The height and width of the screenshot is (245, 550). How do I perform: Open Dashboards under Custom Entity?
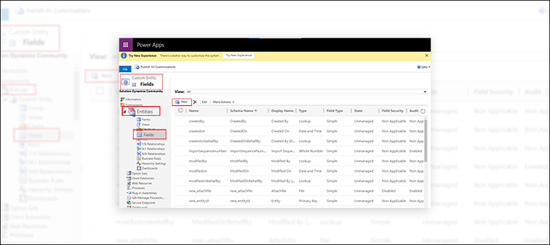pyautogui.click(x=148, y=168)
